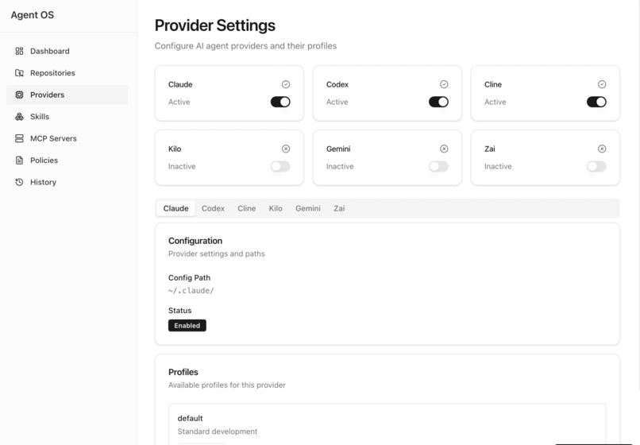Click the Cline card name
The image size is (640, 445).
pyautogui.click(x=493, y=84)
